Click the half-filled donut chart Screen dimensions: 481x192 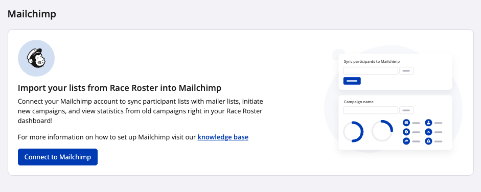(x=353, y=132)
